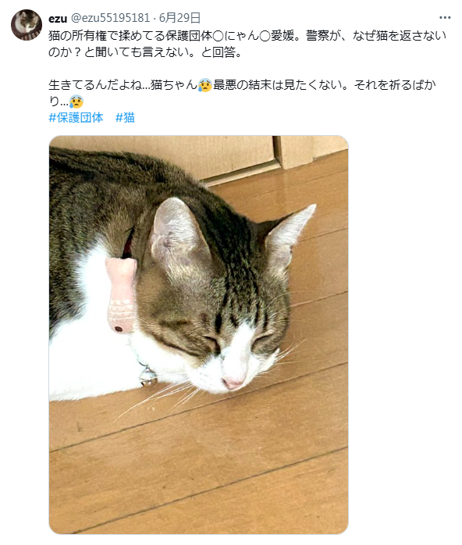
Task: Click the ezu display name
Action: coord(58,18)
